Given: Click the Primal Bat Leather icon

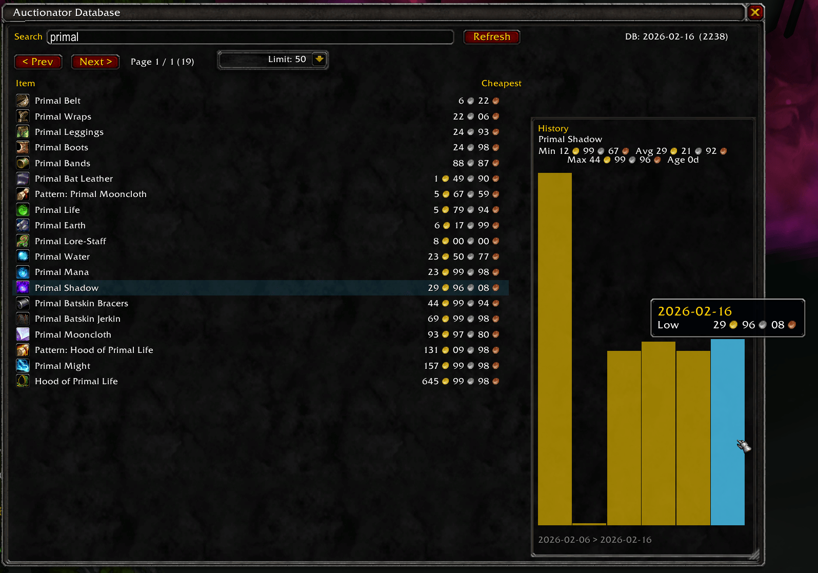Looking at the screenshot, I should pyautogui.click(x=23, y=179).
